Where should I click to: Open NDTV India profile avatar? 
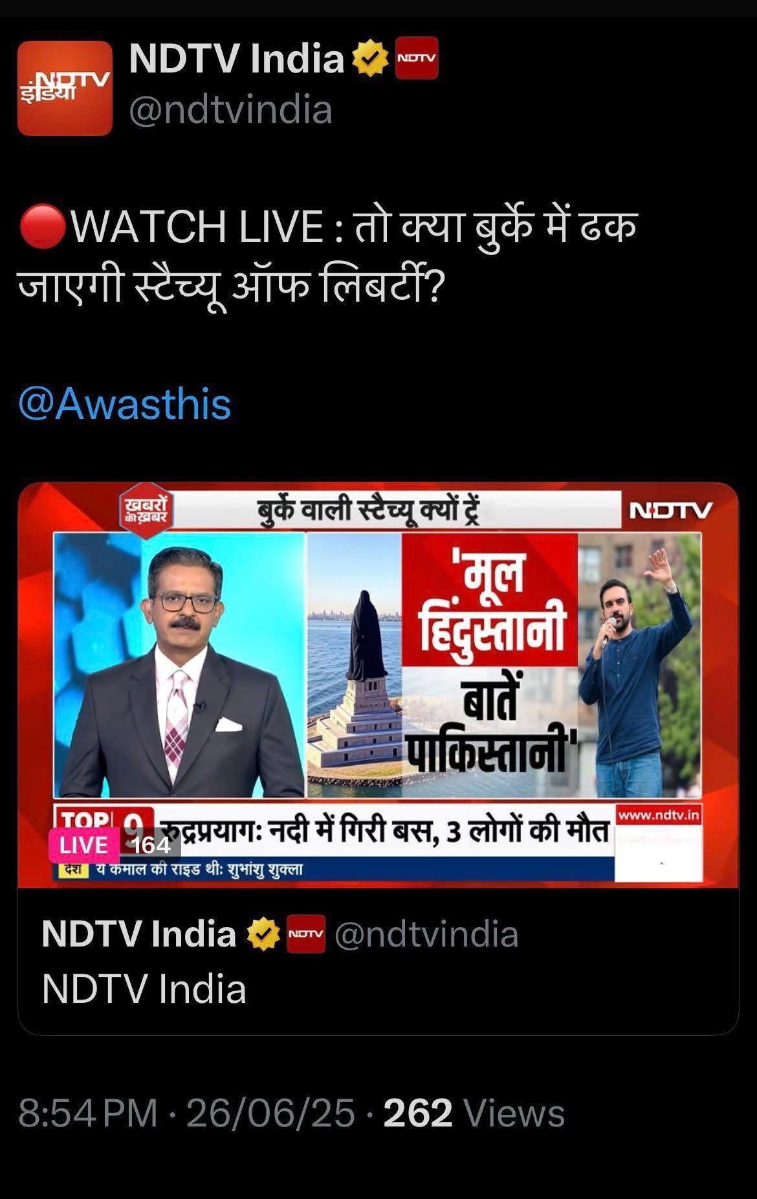point(65,88)
